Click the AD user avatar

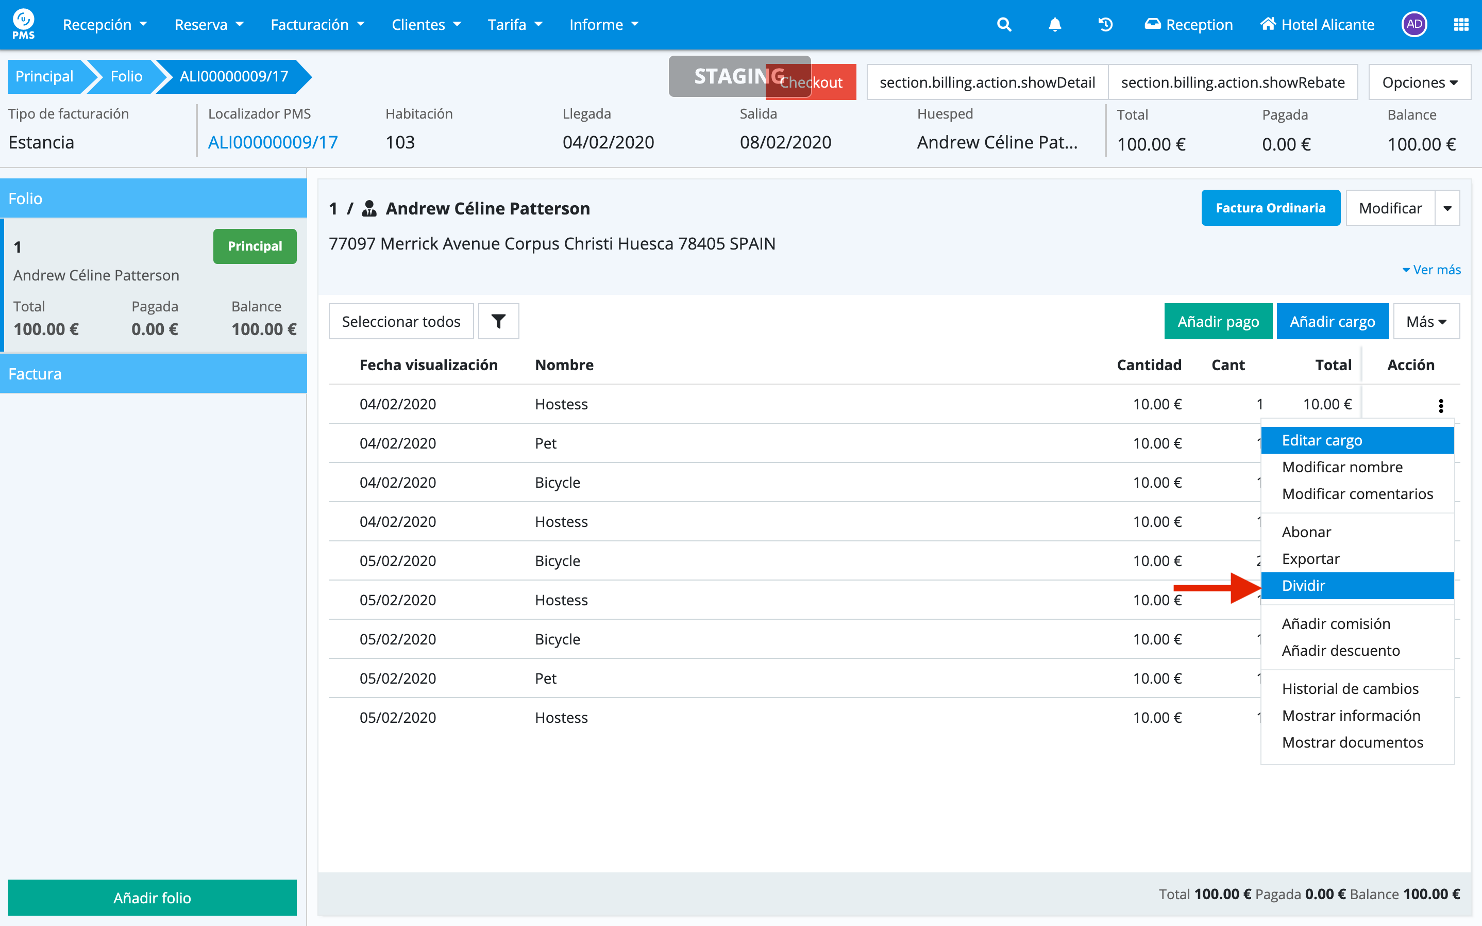1413,25
